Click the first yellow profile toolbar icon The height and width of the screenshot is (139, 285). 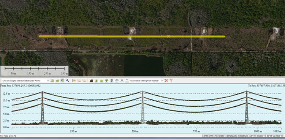(74, 81)
